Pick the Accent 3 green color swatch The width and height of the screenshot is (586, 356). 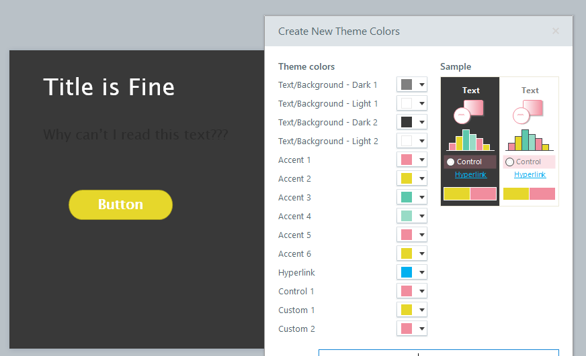point(406,198)
